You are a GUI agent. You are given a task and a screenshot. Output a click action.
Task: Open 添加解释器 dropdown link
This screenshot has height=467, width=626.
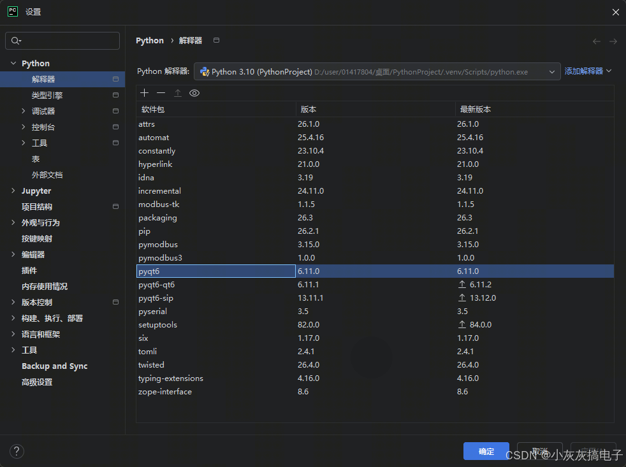click(x=588, y=71)
